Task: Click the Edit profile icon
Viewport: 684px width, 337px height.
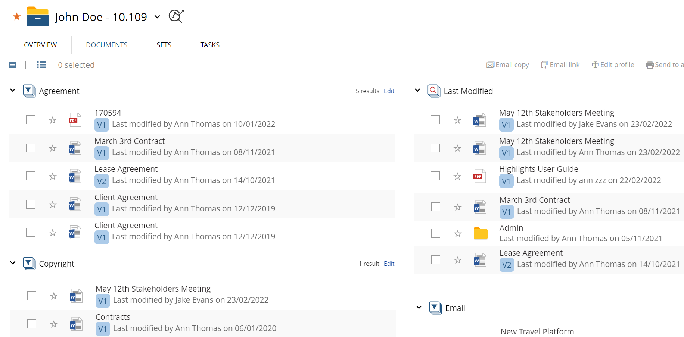Action: pos(594,64)
